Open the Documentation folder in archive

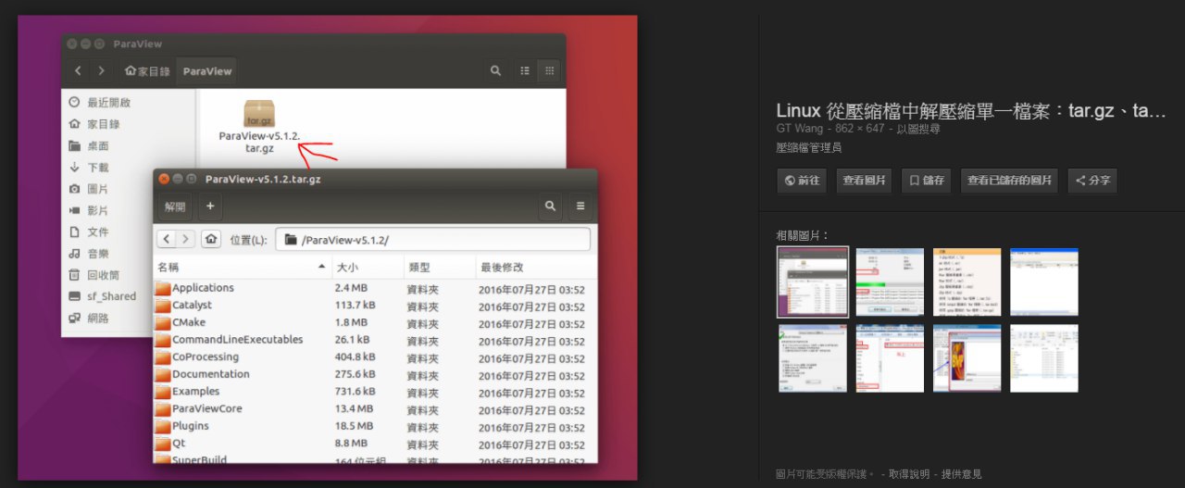[x=210, y=374]
